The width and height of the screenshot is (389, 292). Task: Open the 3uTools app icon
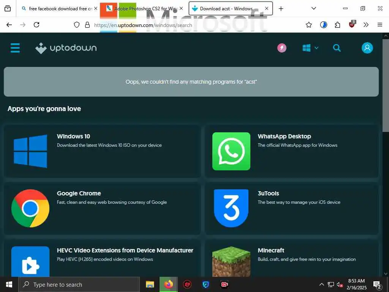[x=231, y=208]
